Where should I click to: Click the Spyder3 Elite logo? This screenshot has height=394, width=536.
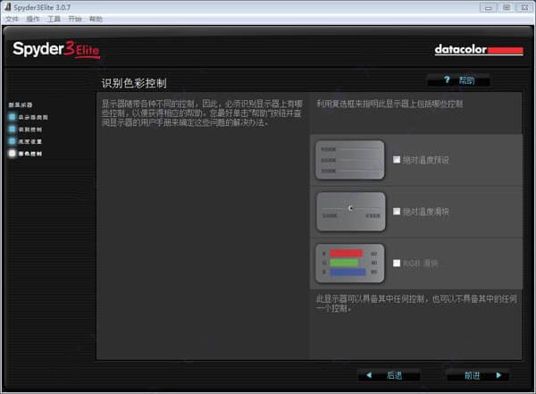(56, 50)
